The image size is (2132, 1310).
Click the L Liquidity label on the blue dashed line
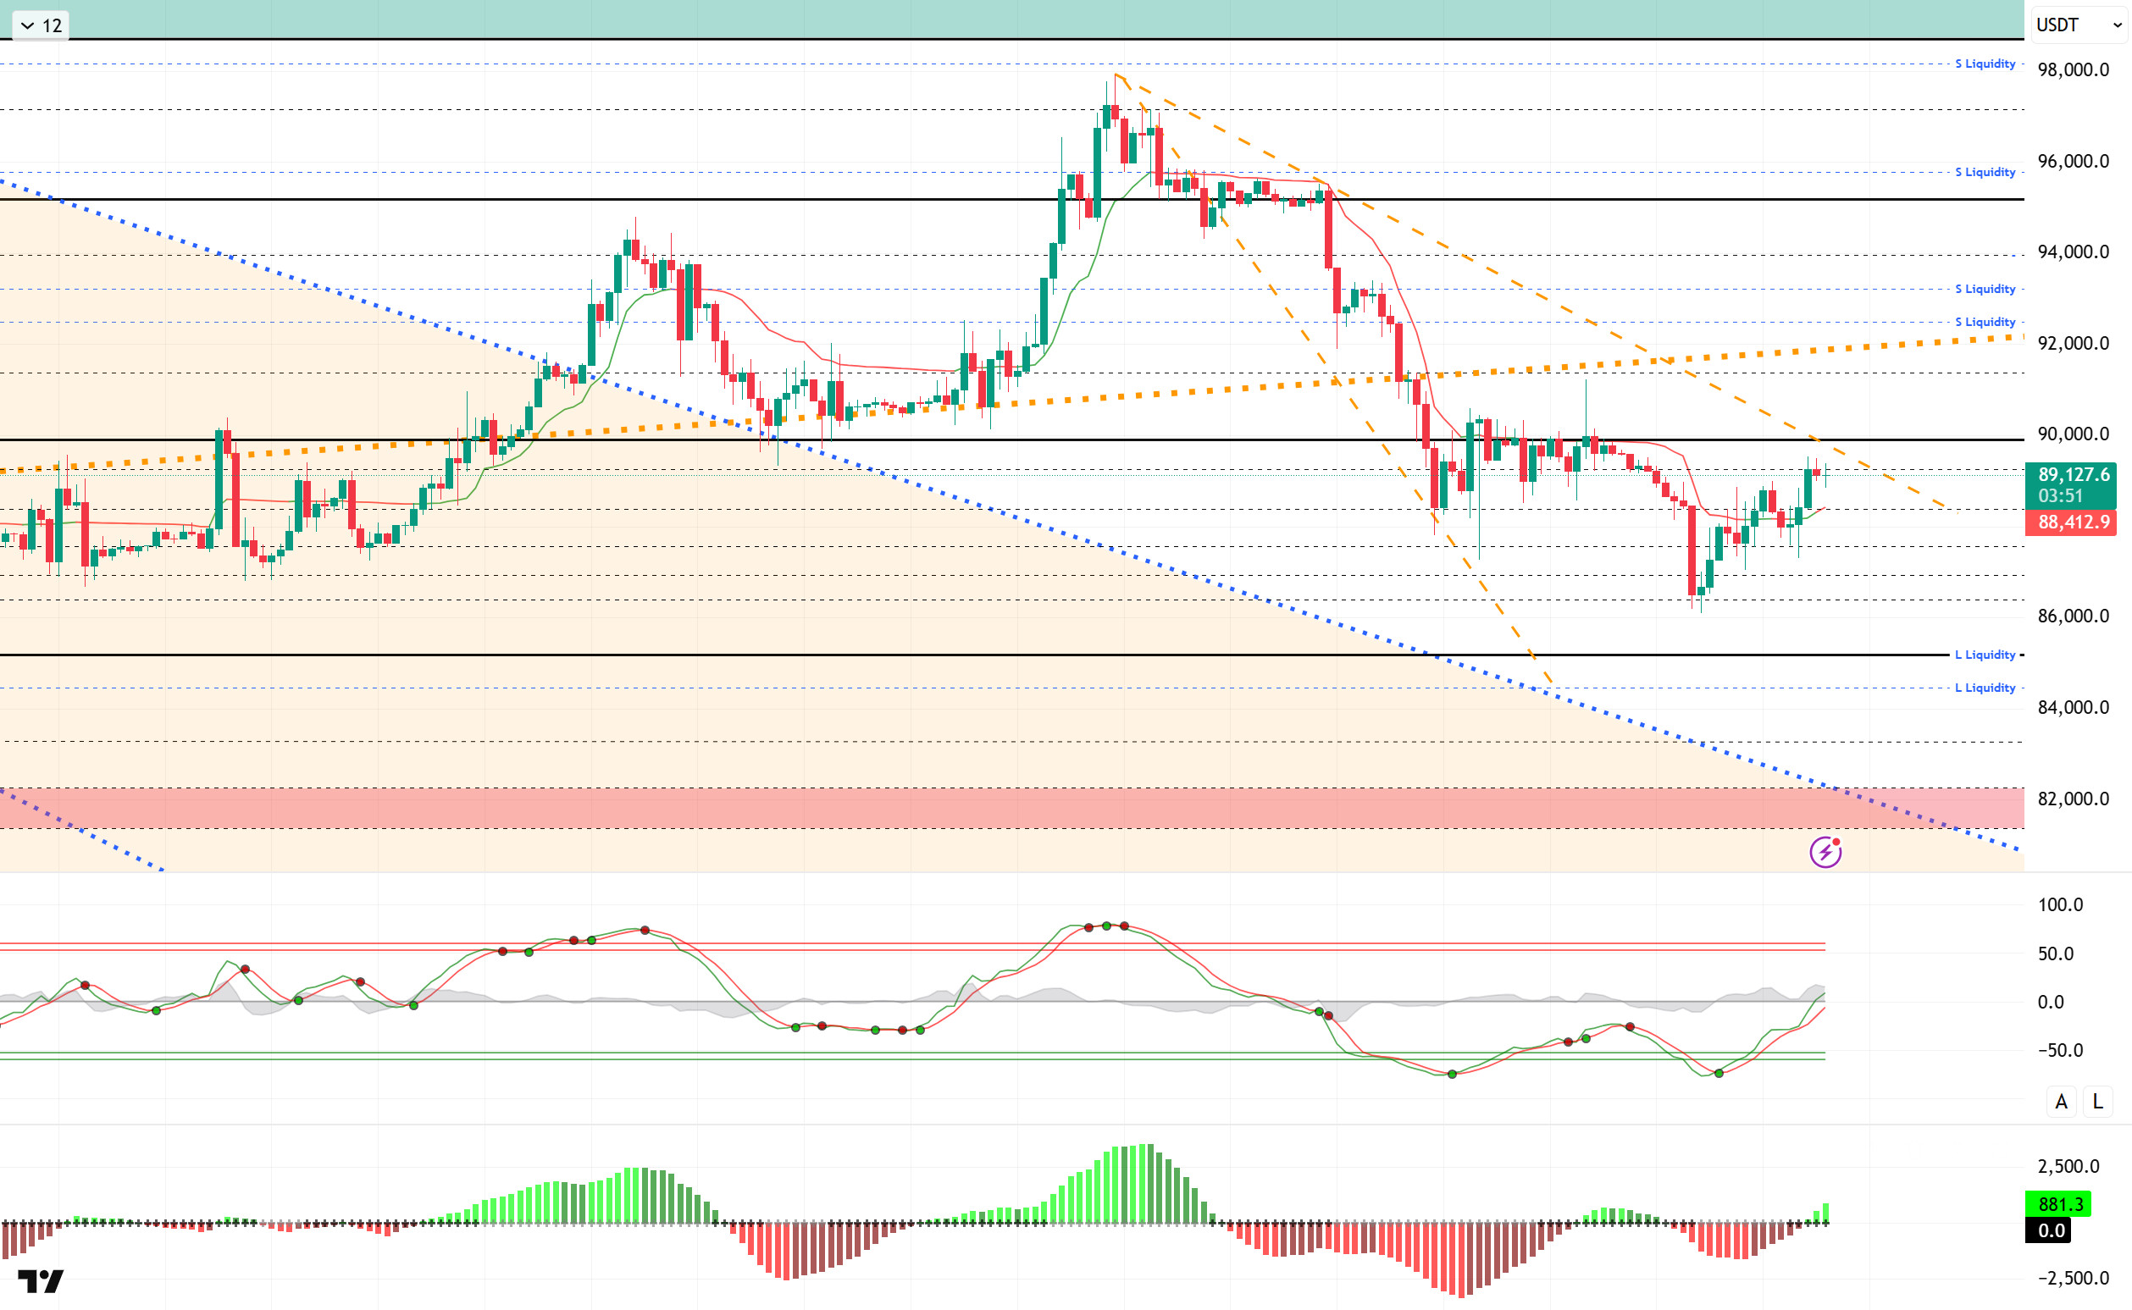click(1985, 688)
